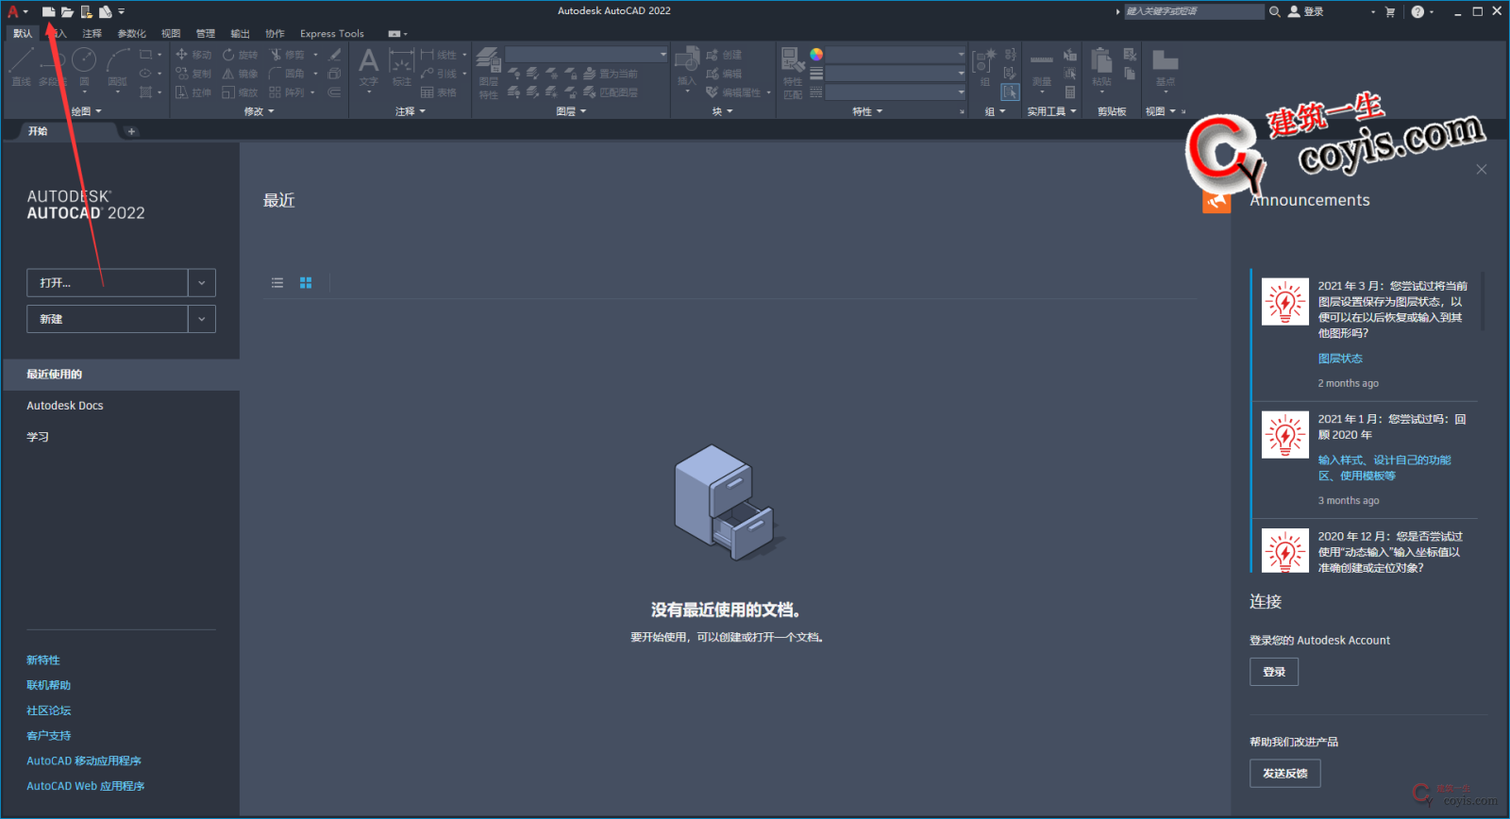This screenshot has width=1510, height=819.
Task: Switch to grid view in Recent
Action: [306, 282]
